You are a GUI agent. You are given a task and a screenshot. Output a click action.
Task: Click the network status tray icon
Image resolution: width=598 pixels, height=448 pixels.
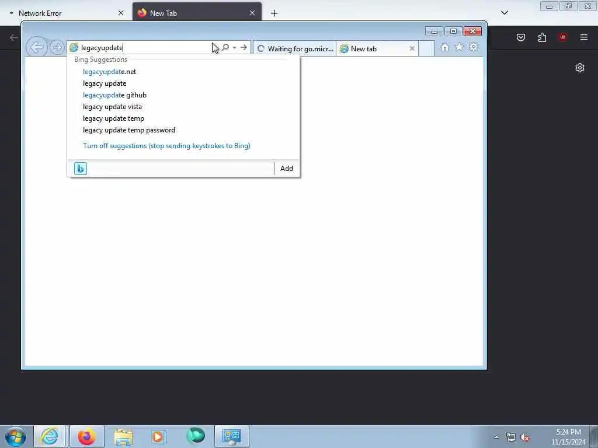(x=510, y=437)
